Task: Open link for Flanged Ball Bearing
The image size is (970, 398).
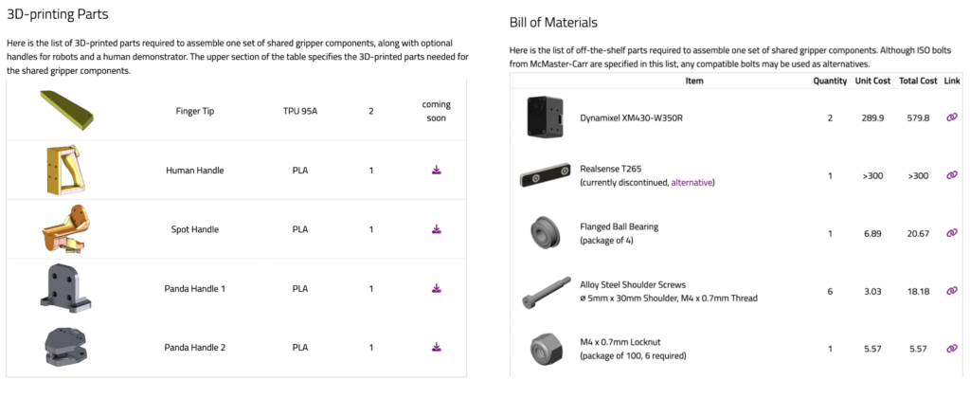Action: pos(951,233)
